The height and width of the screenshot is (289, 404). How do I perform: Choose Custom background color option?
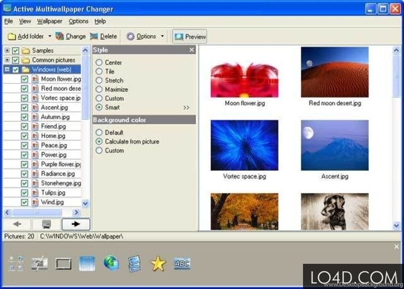point(99,151)
